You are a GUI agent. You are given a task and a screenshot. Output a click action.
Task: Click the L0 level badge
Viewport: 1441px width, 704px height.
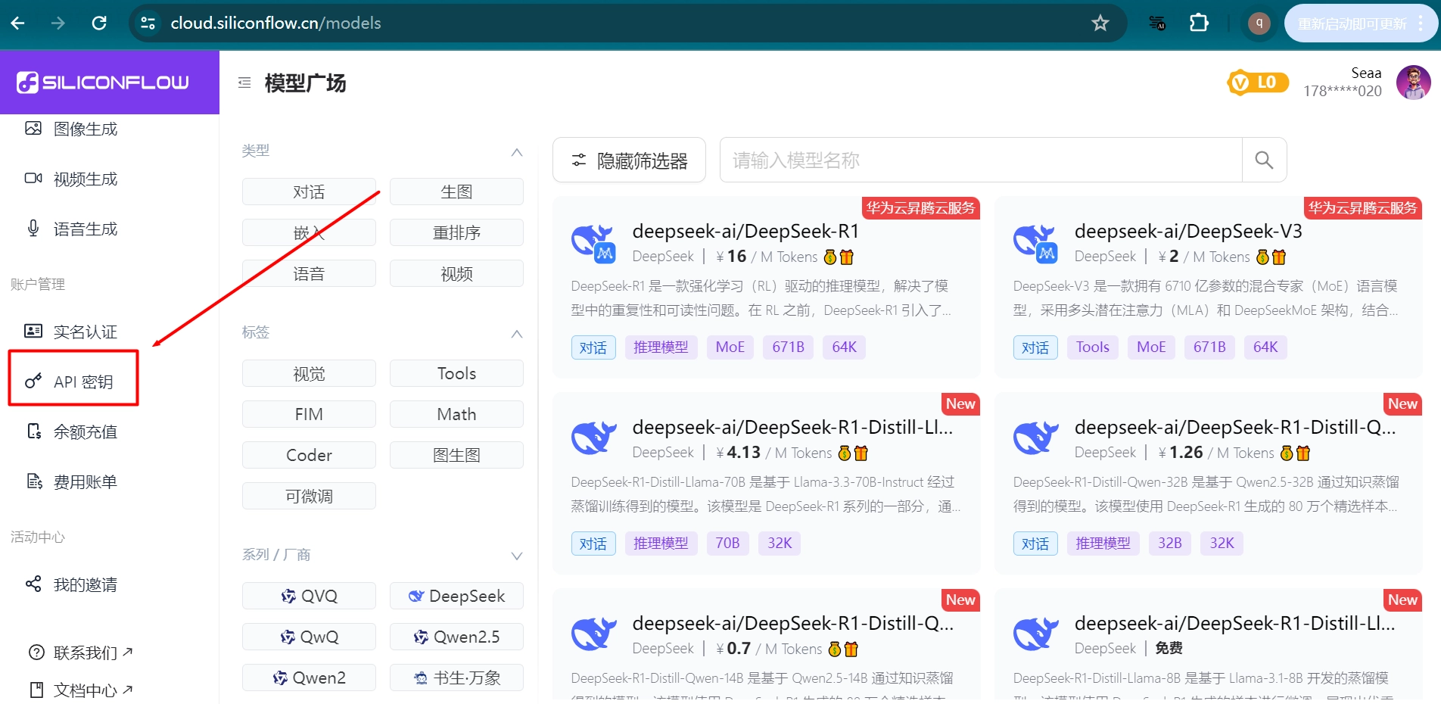tap(1258, 83)
